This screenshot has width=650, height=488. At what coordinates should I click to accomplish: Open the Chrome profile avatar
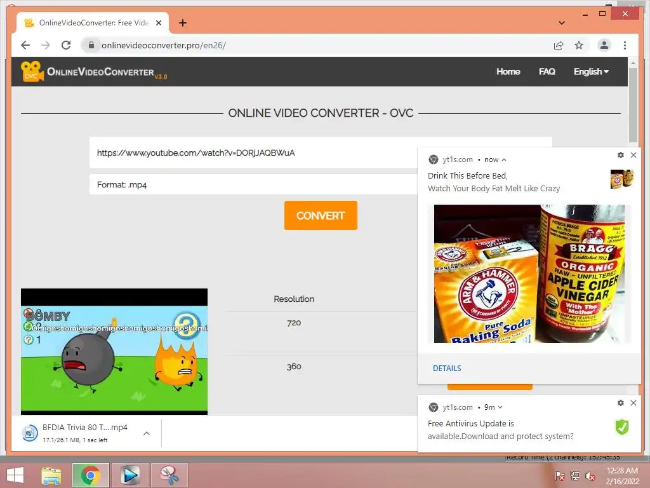(x=604, y=45)
